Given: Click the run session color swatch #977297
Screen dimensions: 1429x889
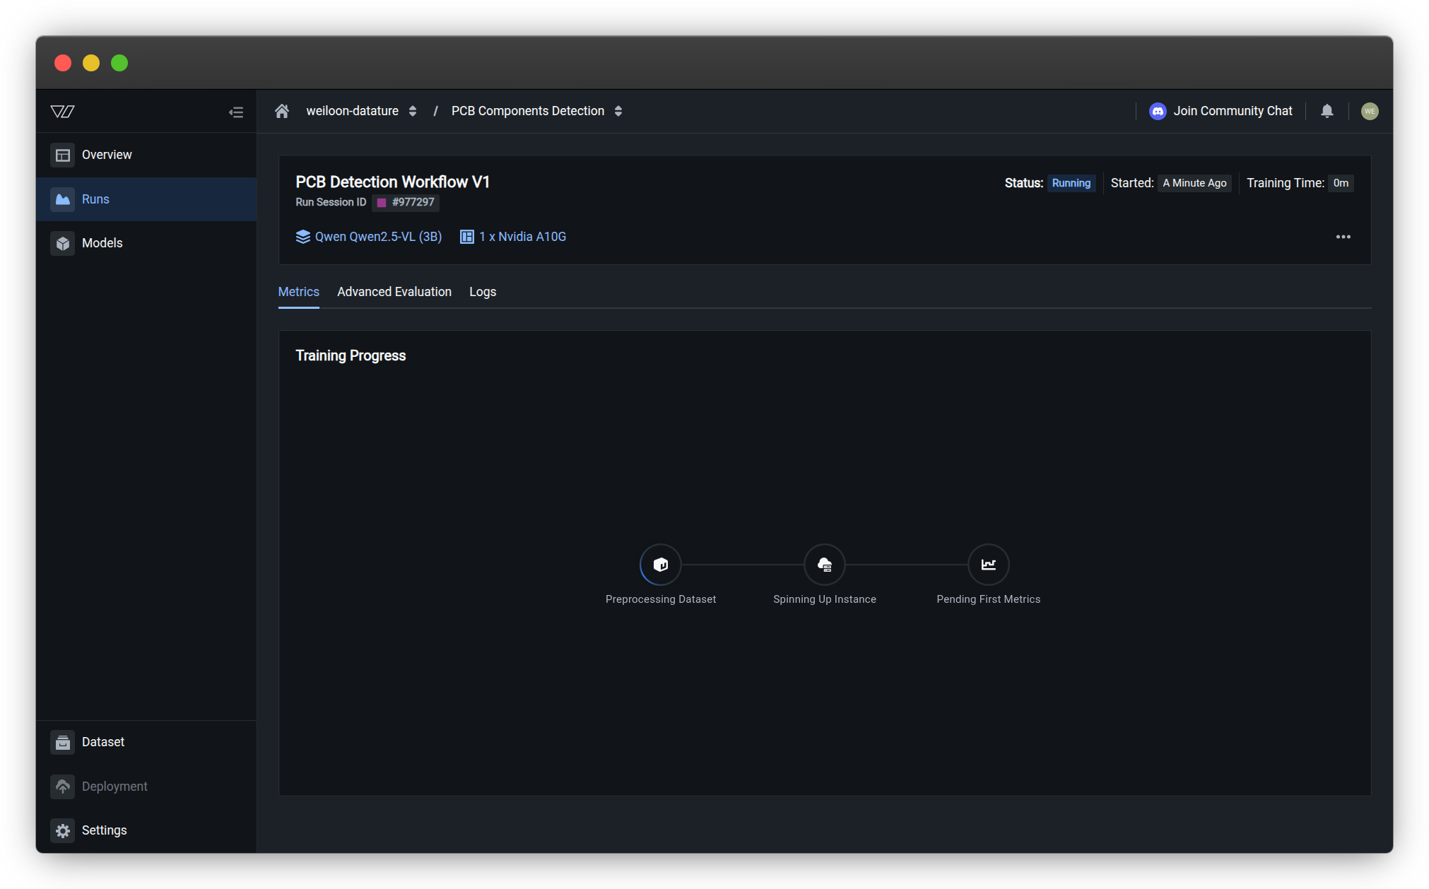Looking at the screenshot, I should pyautogui.click(x=382, y=203).
